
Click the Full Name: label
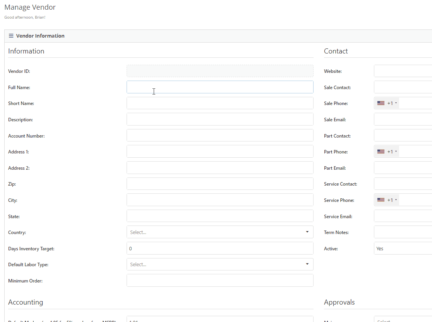(x=19, y=88)
